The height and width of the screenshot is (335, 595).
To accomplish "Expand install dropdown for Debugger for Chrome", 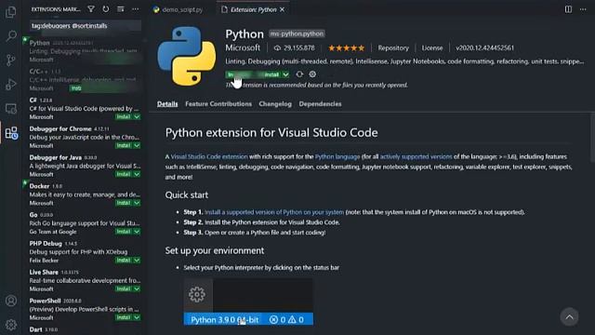I will pos(137,146).
